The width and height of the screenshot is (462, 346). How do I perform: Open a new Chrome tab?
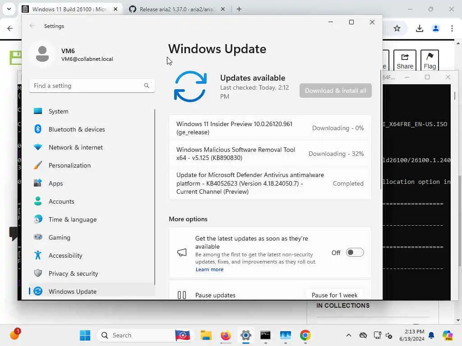[239, 9]
